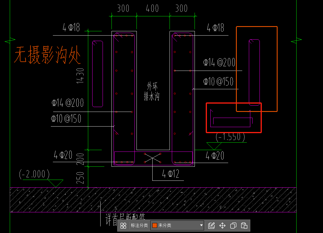Select the left Φ10@150 stirrup label

point(66,119)
